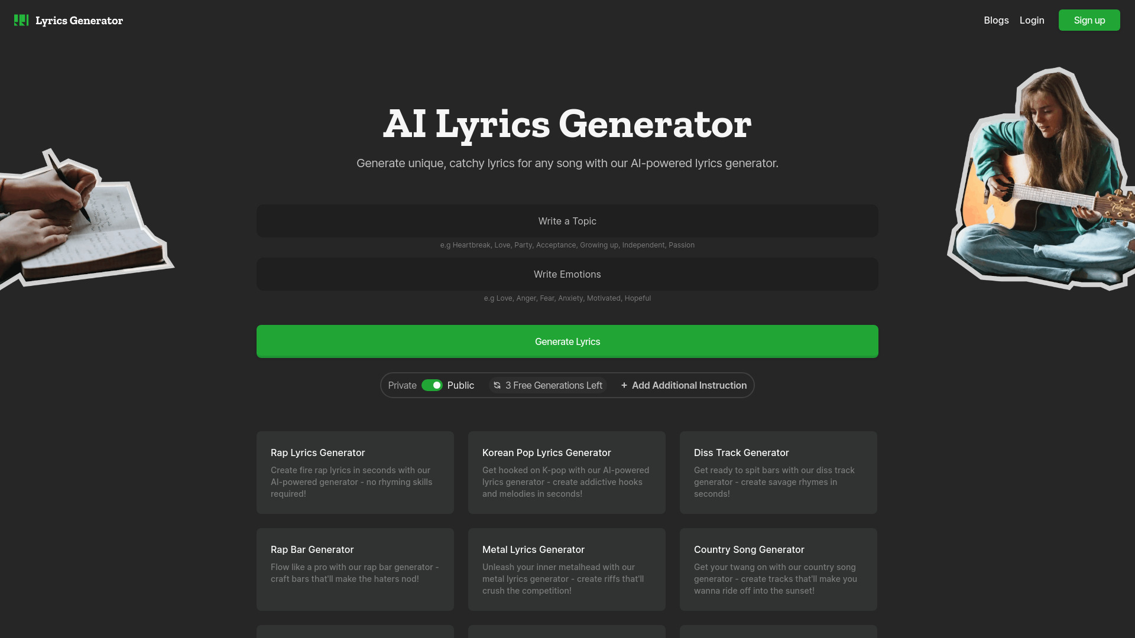Click the Sign up button
The width and height of the screenshot is (1135, 638).
1089,19
